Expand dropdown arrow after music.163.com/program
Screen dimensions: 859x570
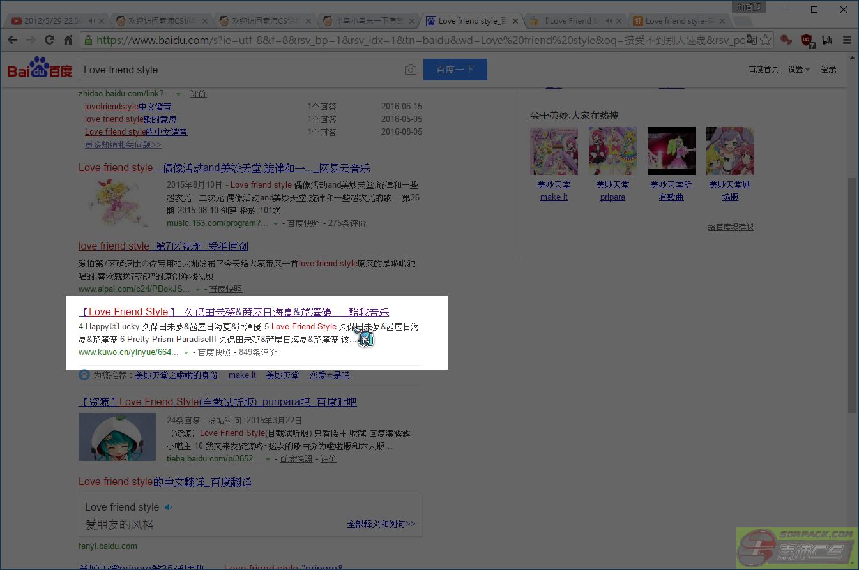point(275,224)
